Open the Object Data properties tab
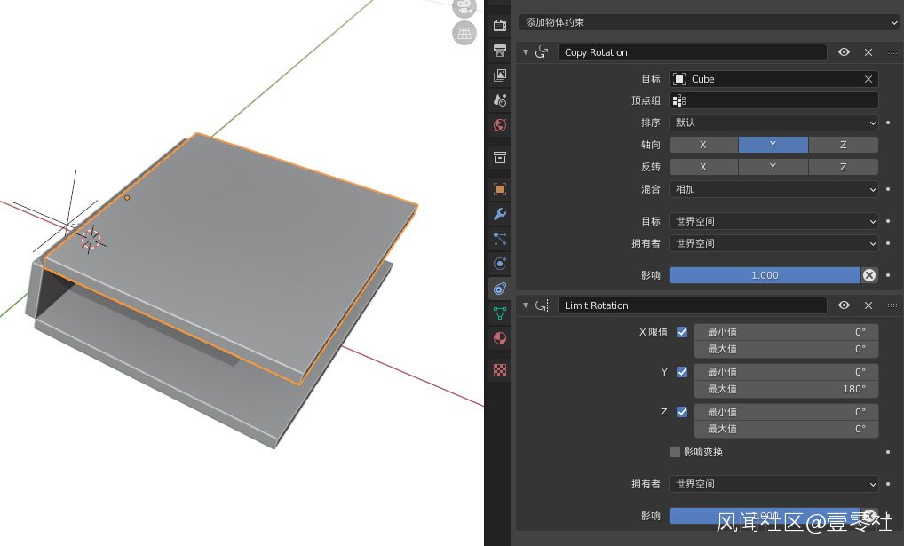This screenshot has width=904, height=546. pyautogui.click(x=500, y=313)
